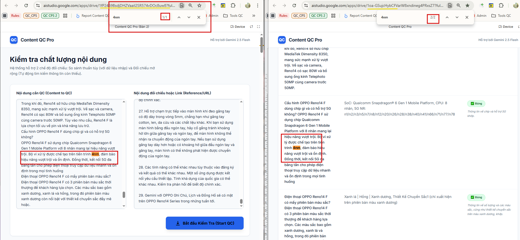
Task: Click up arrow of reference textarea scrollbar
Action: click(x=241, y=102)
